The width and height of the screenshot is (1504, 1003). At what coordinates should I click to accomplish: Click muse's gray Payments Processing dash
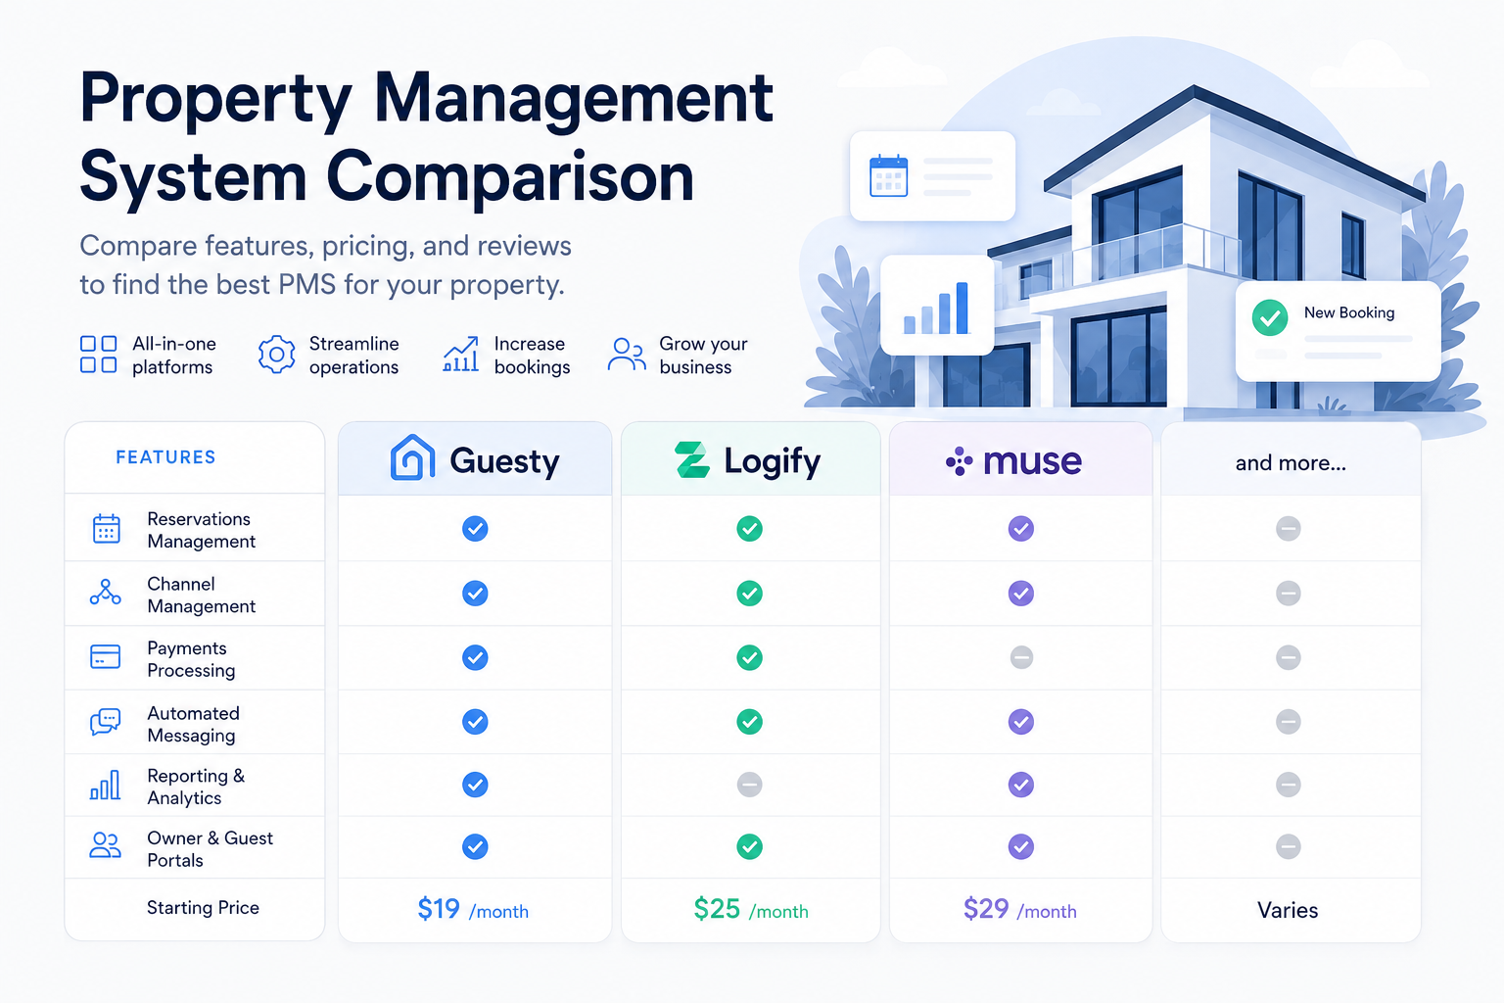point(1021,658)
